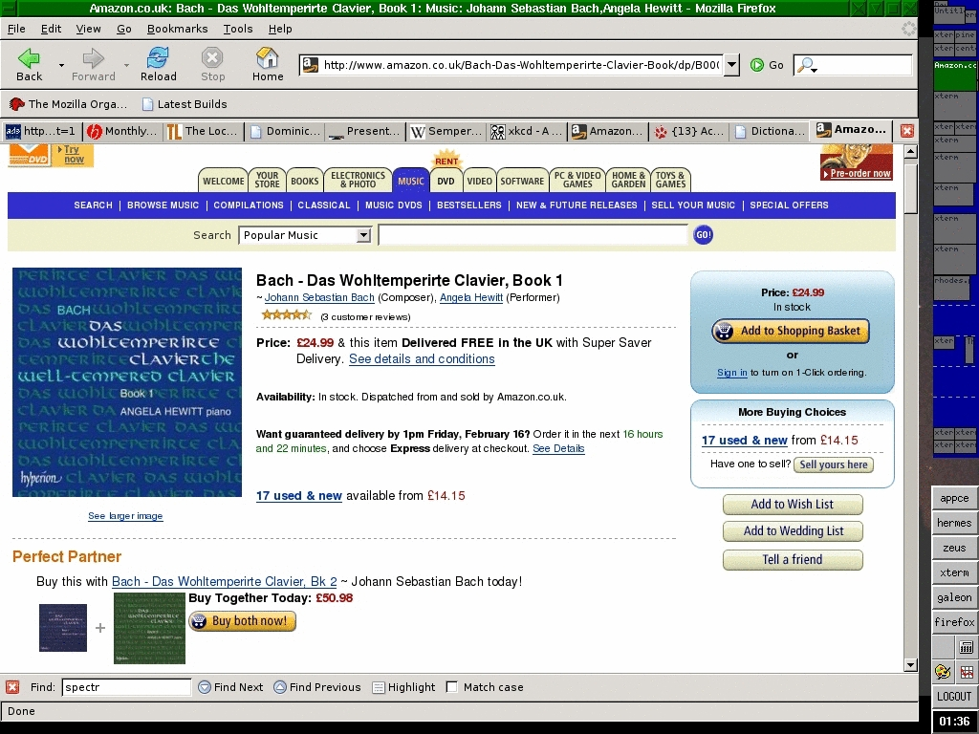
Task: Click the Find Previous arrow
Action: pos(280,687)
